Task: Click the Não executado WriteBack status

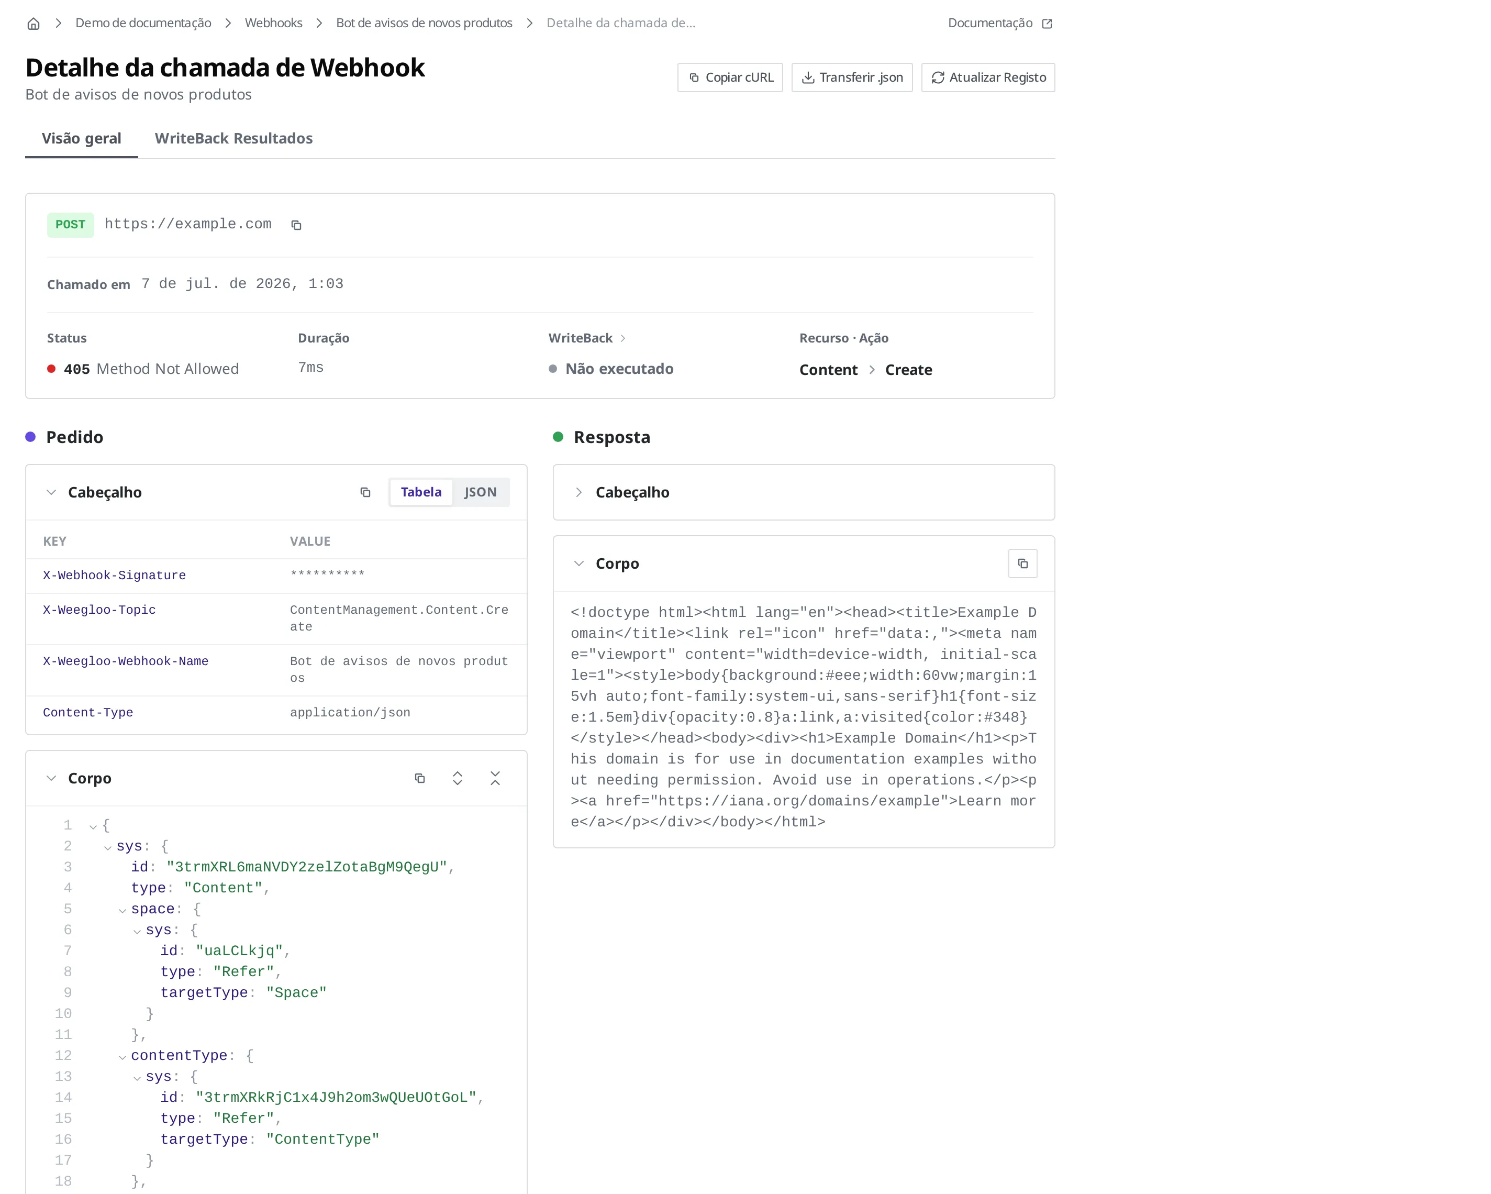Action: coord(611,369)
